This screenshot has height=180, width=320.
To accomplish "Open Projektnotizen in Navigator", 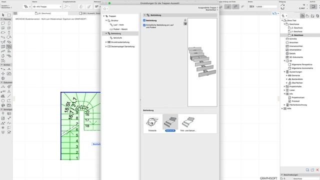I will (298, 97).
